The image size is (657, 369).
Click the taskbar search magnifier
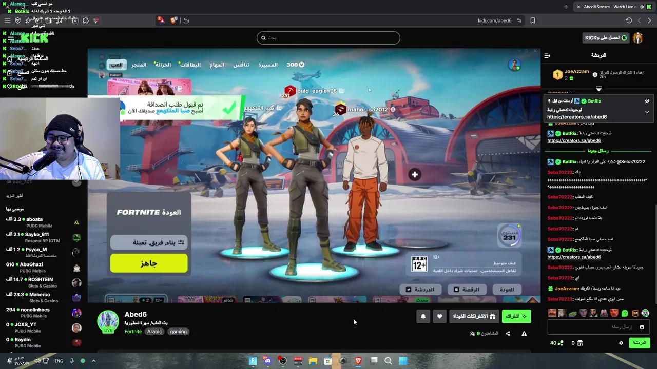388,361
